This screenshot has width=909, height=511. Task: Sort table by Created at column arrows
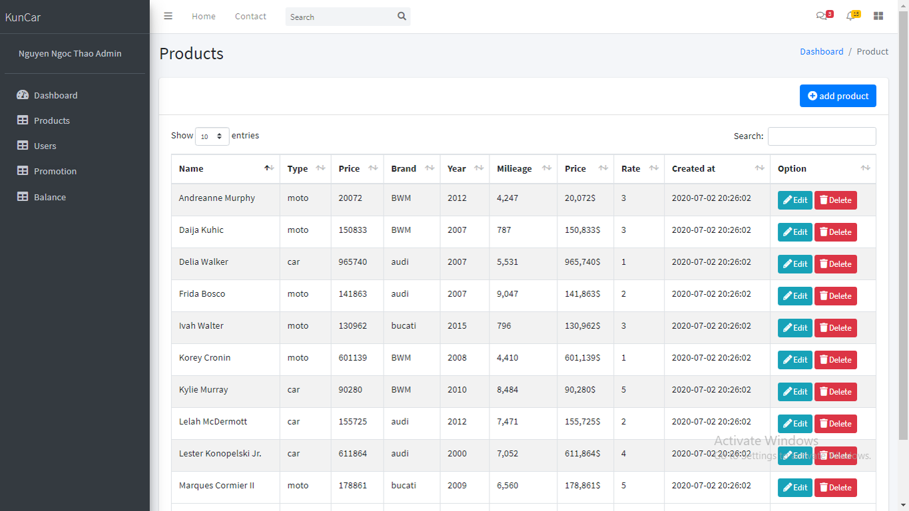click(760, 168)
